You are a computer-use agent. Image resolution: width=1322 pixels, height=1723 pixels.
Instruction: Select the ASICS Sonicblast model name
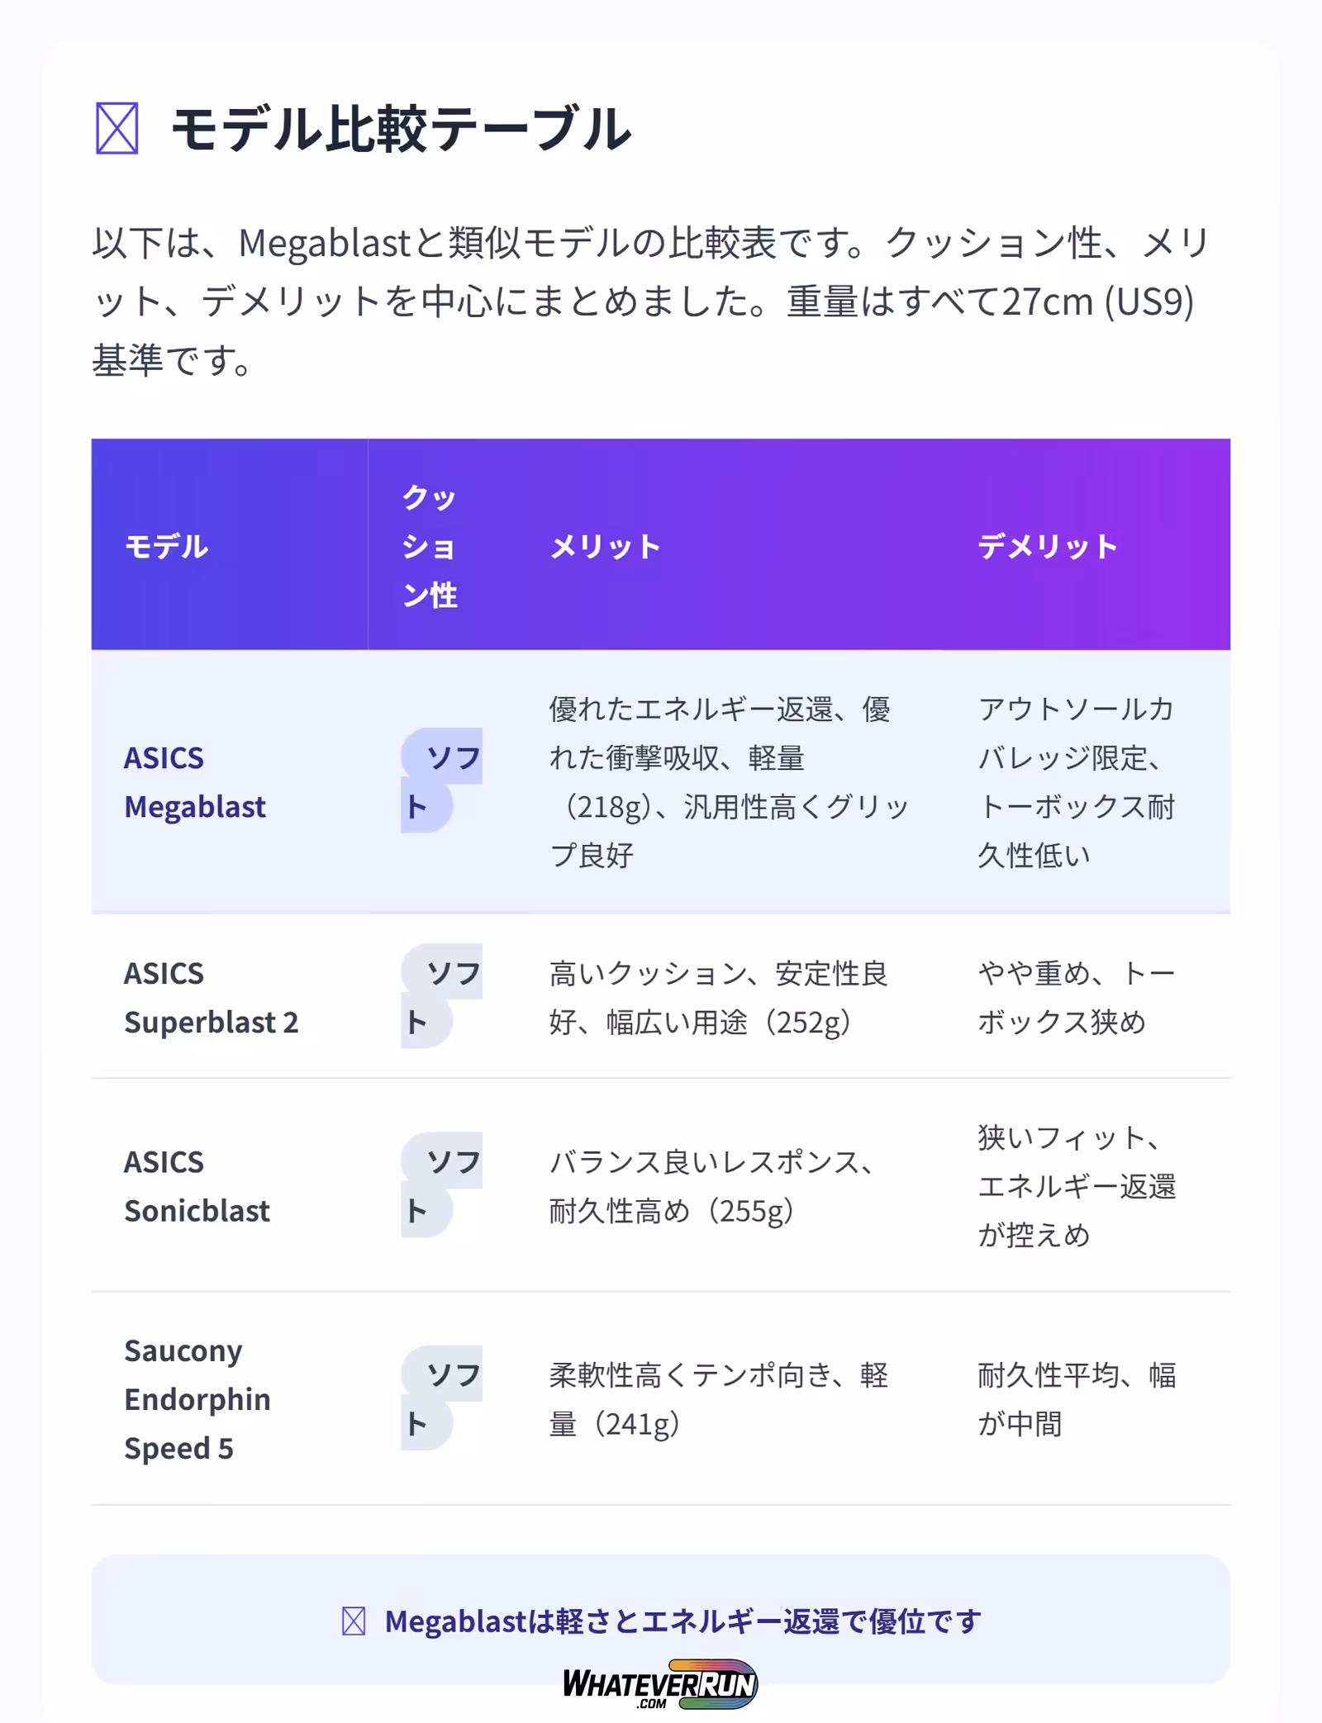pyautogui.click(x=197, y=1185)
